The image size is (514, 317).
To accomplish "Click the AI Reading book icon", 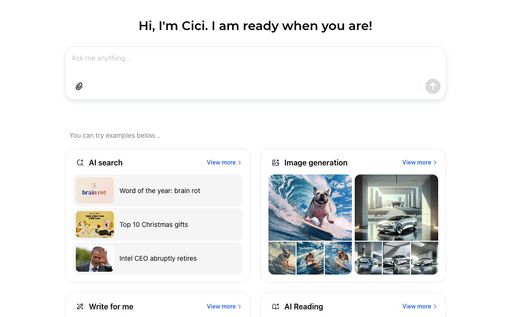I will click(276, 307).
